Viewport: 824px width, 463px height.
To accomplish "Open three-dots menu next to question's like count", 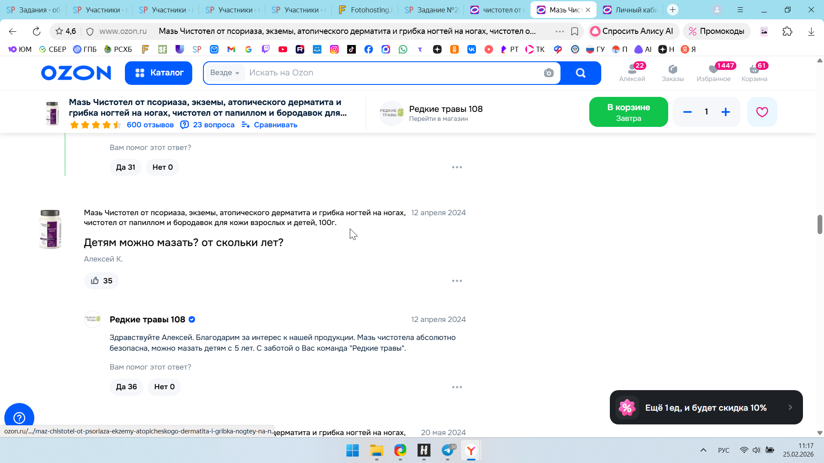I will [457, 281].
